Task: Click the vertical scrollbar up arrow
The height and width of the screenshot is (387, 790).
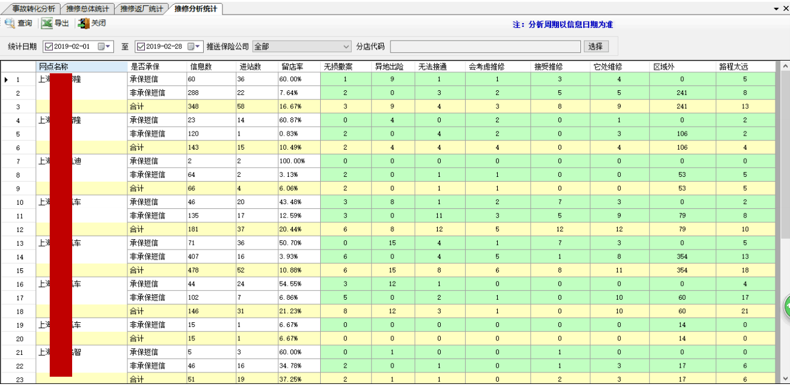Action: 785,66
